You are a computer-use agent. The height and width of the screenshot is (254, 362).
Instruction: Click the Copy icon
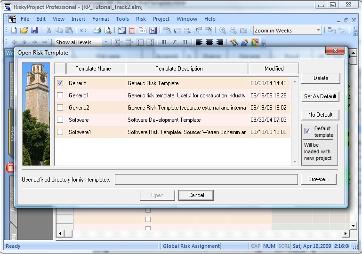pyautogui.click(x=59, y=30)
